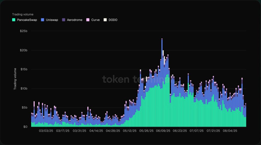Image resolution: width=261 pixels, height=145 pixels.
Task: Hide the Uniswap series via legend text
Action: coord(52,20)
